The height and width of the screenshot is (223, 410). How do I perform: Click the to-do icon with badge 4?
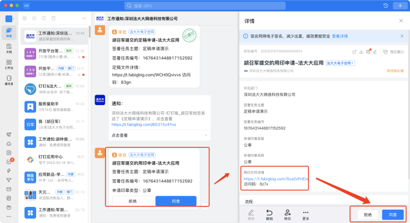pyautogui.click(x=9, y=161)
